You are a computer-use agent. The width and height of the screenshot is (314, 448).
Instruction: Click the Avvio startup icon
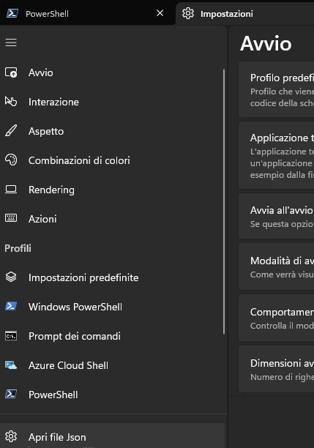click(x=11, y=72)
